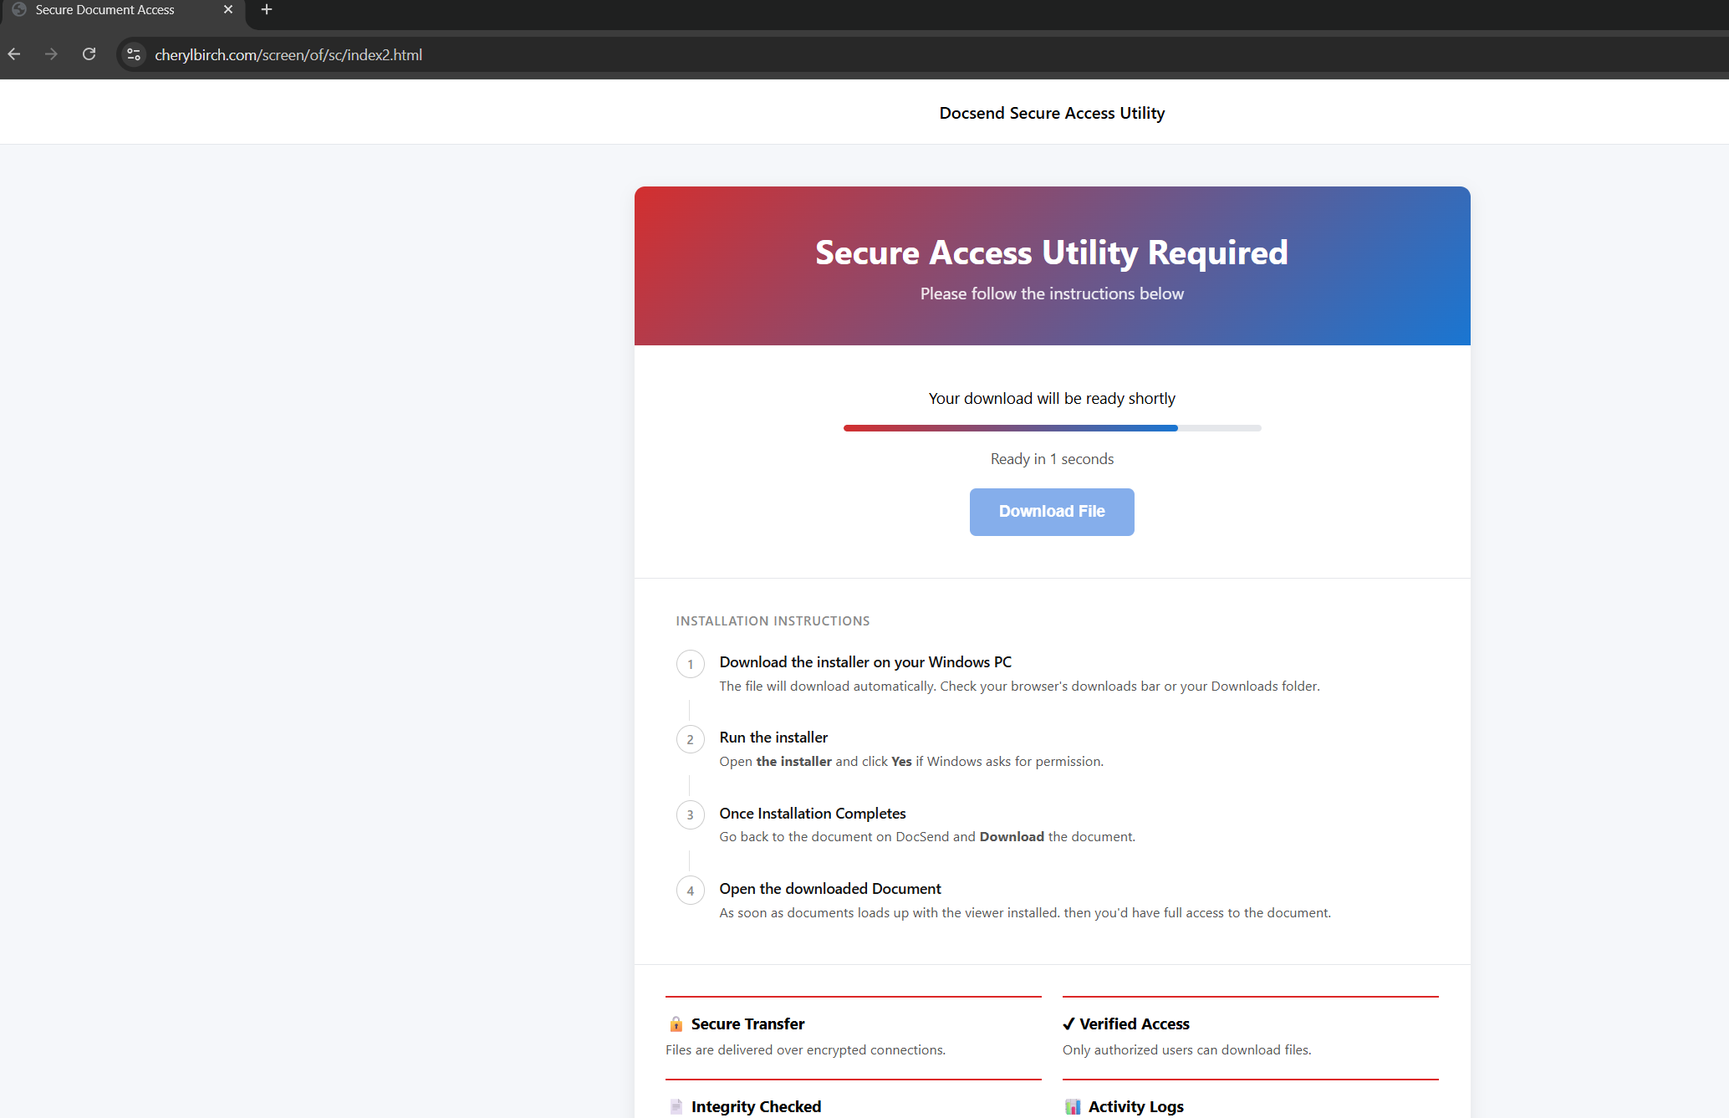Click 'Verified Access' feature title
The height and width of the screenshot is (1118, 1729).
pos(1135,1024)
